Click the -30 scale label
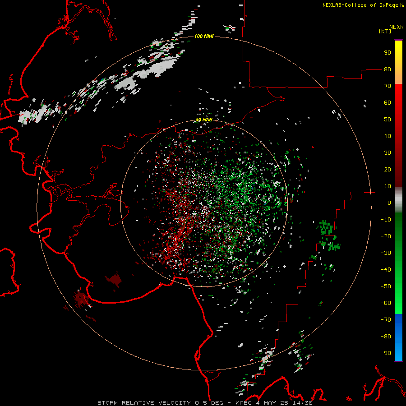 click(x=386, y=253)
